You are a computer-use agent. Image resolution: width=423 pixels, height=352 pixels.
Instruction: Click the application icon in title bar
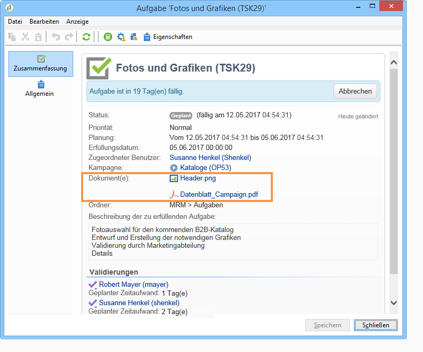[9, 7]
